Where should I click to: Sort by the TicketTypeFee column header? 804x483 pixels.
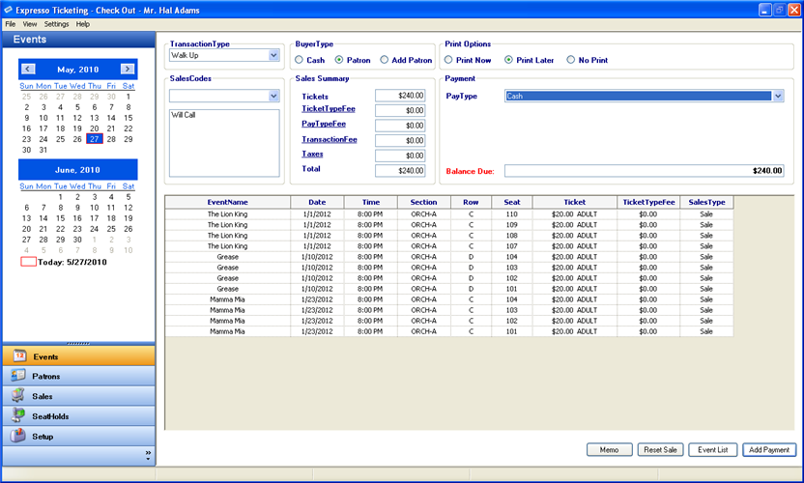tap(648, 202)
